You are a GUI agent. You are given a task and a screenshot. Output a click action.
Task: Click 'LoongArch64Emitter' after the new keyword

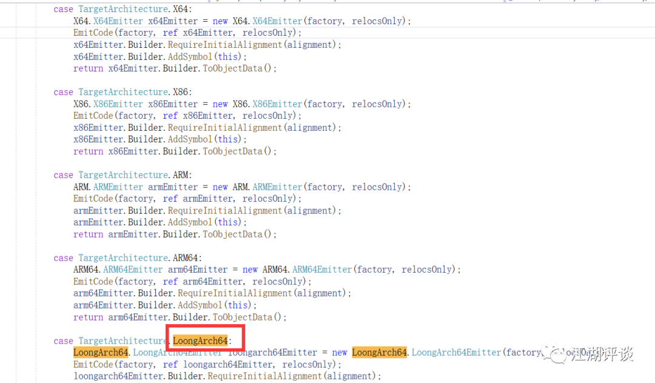456,353
